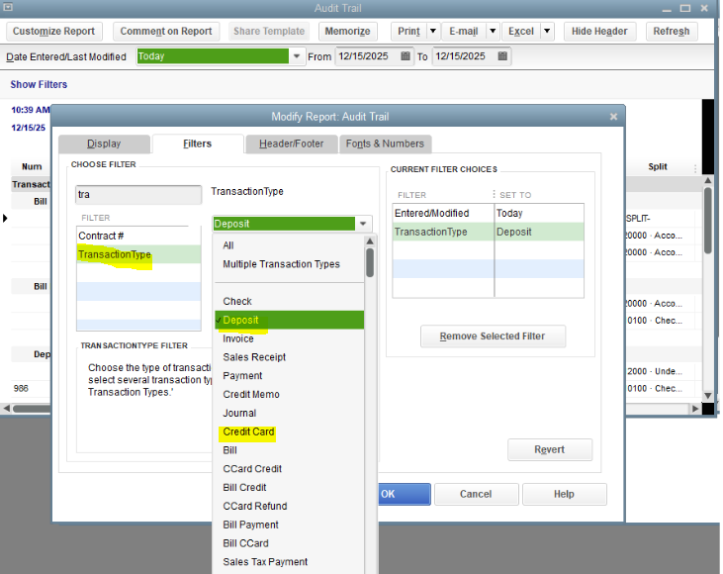Viewport: 723px width, 574px height.
Task: Select Invoice transaction type
Action: [289, 338]
